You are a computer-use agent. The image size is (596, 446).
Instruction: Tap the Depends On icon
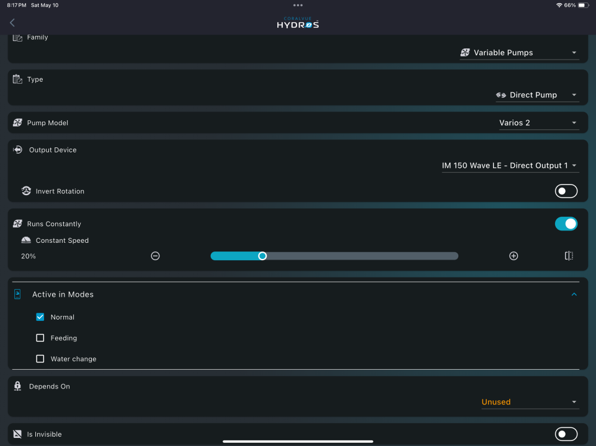[x=17, y=386]
